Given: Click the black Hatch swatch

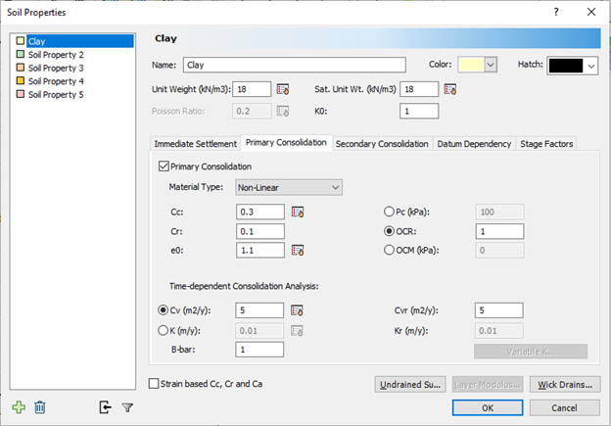Looking at the screenshot, I should point(566,66).
